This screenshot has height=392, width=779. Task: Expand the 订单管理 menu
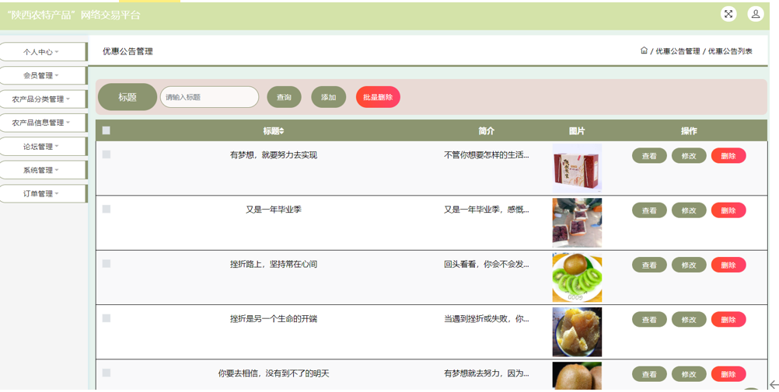click(x=44, y=193)
